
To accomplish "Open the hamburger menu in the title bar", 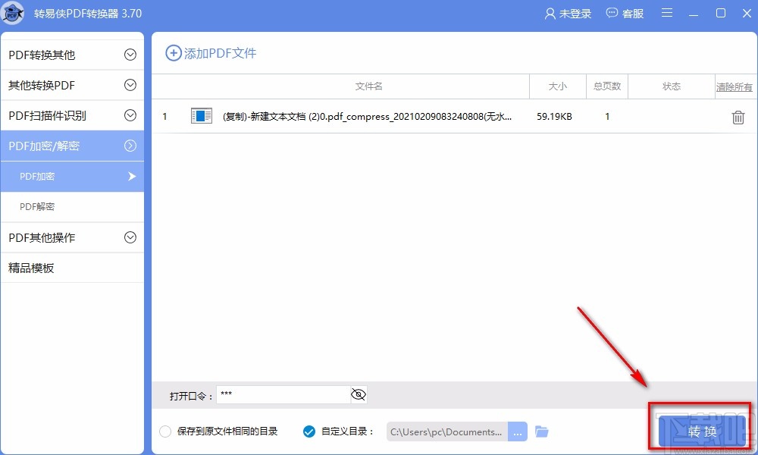I will pyautogui.click(x=668, y=13).
